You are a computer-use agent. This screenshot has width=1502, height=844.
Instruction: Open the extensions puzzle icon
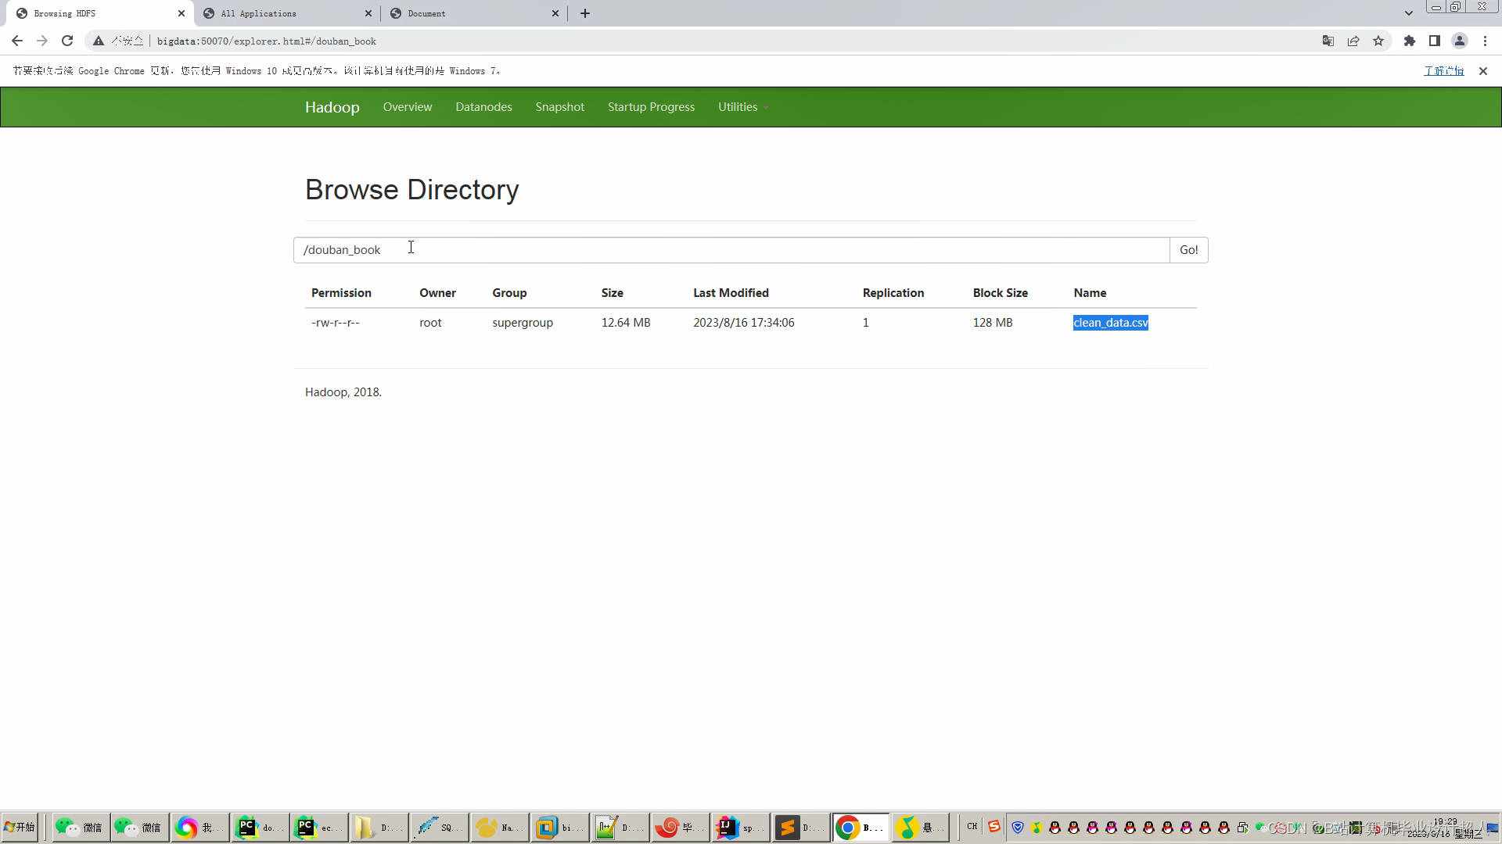[x=1409, y=41]
